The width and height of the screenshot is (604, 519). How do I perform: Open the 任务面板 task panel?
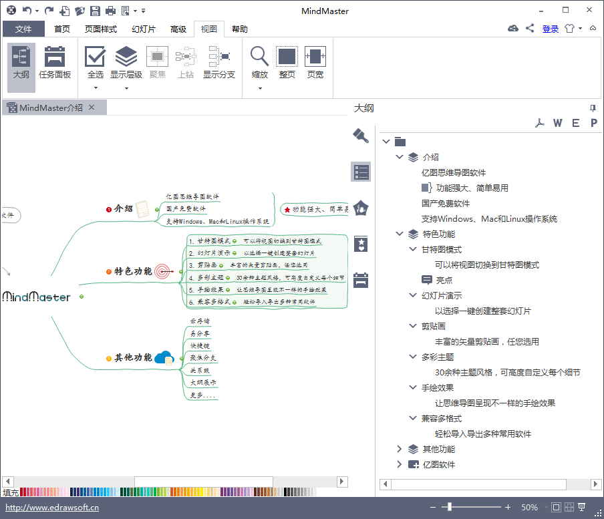coord(55,63)
